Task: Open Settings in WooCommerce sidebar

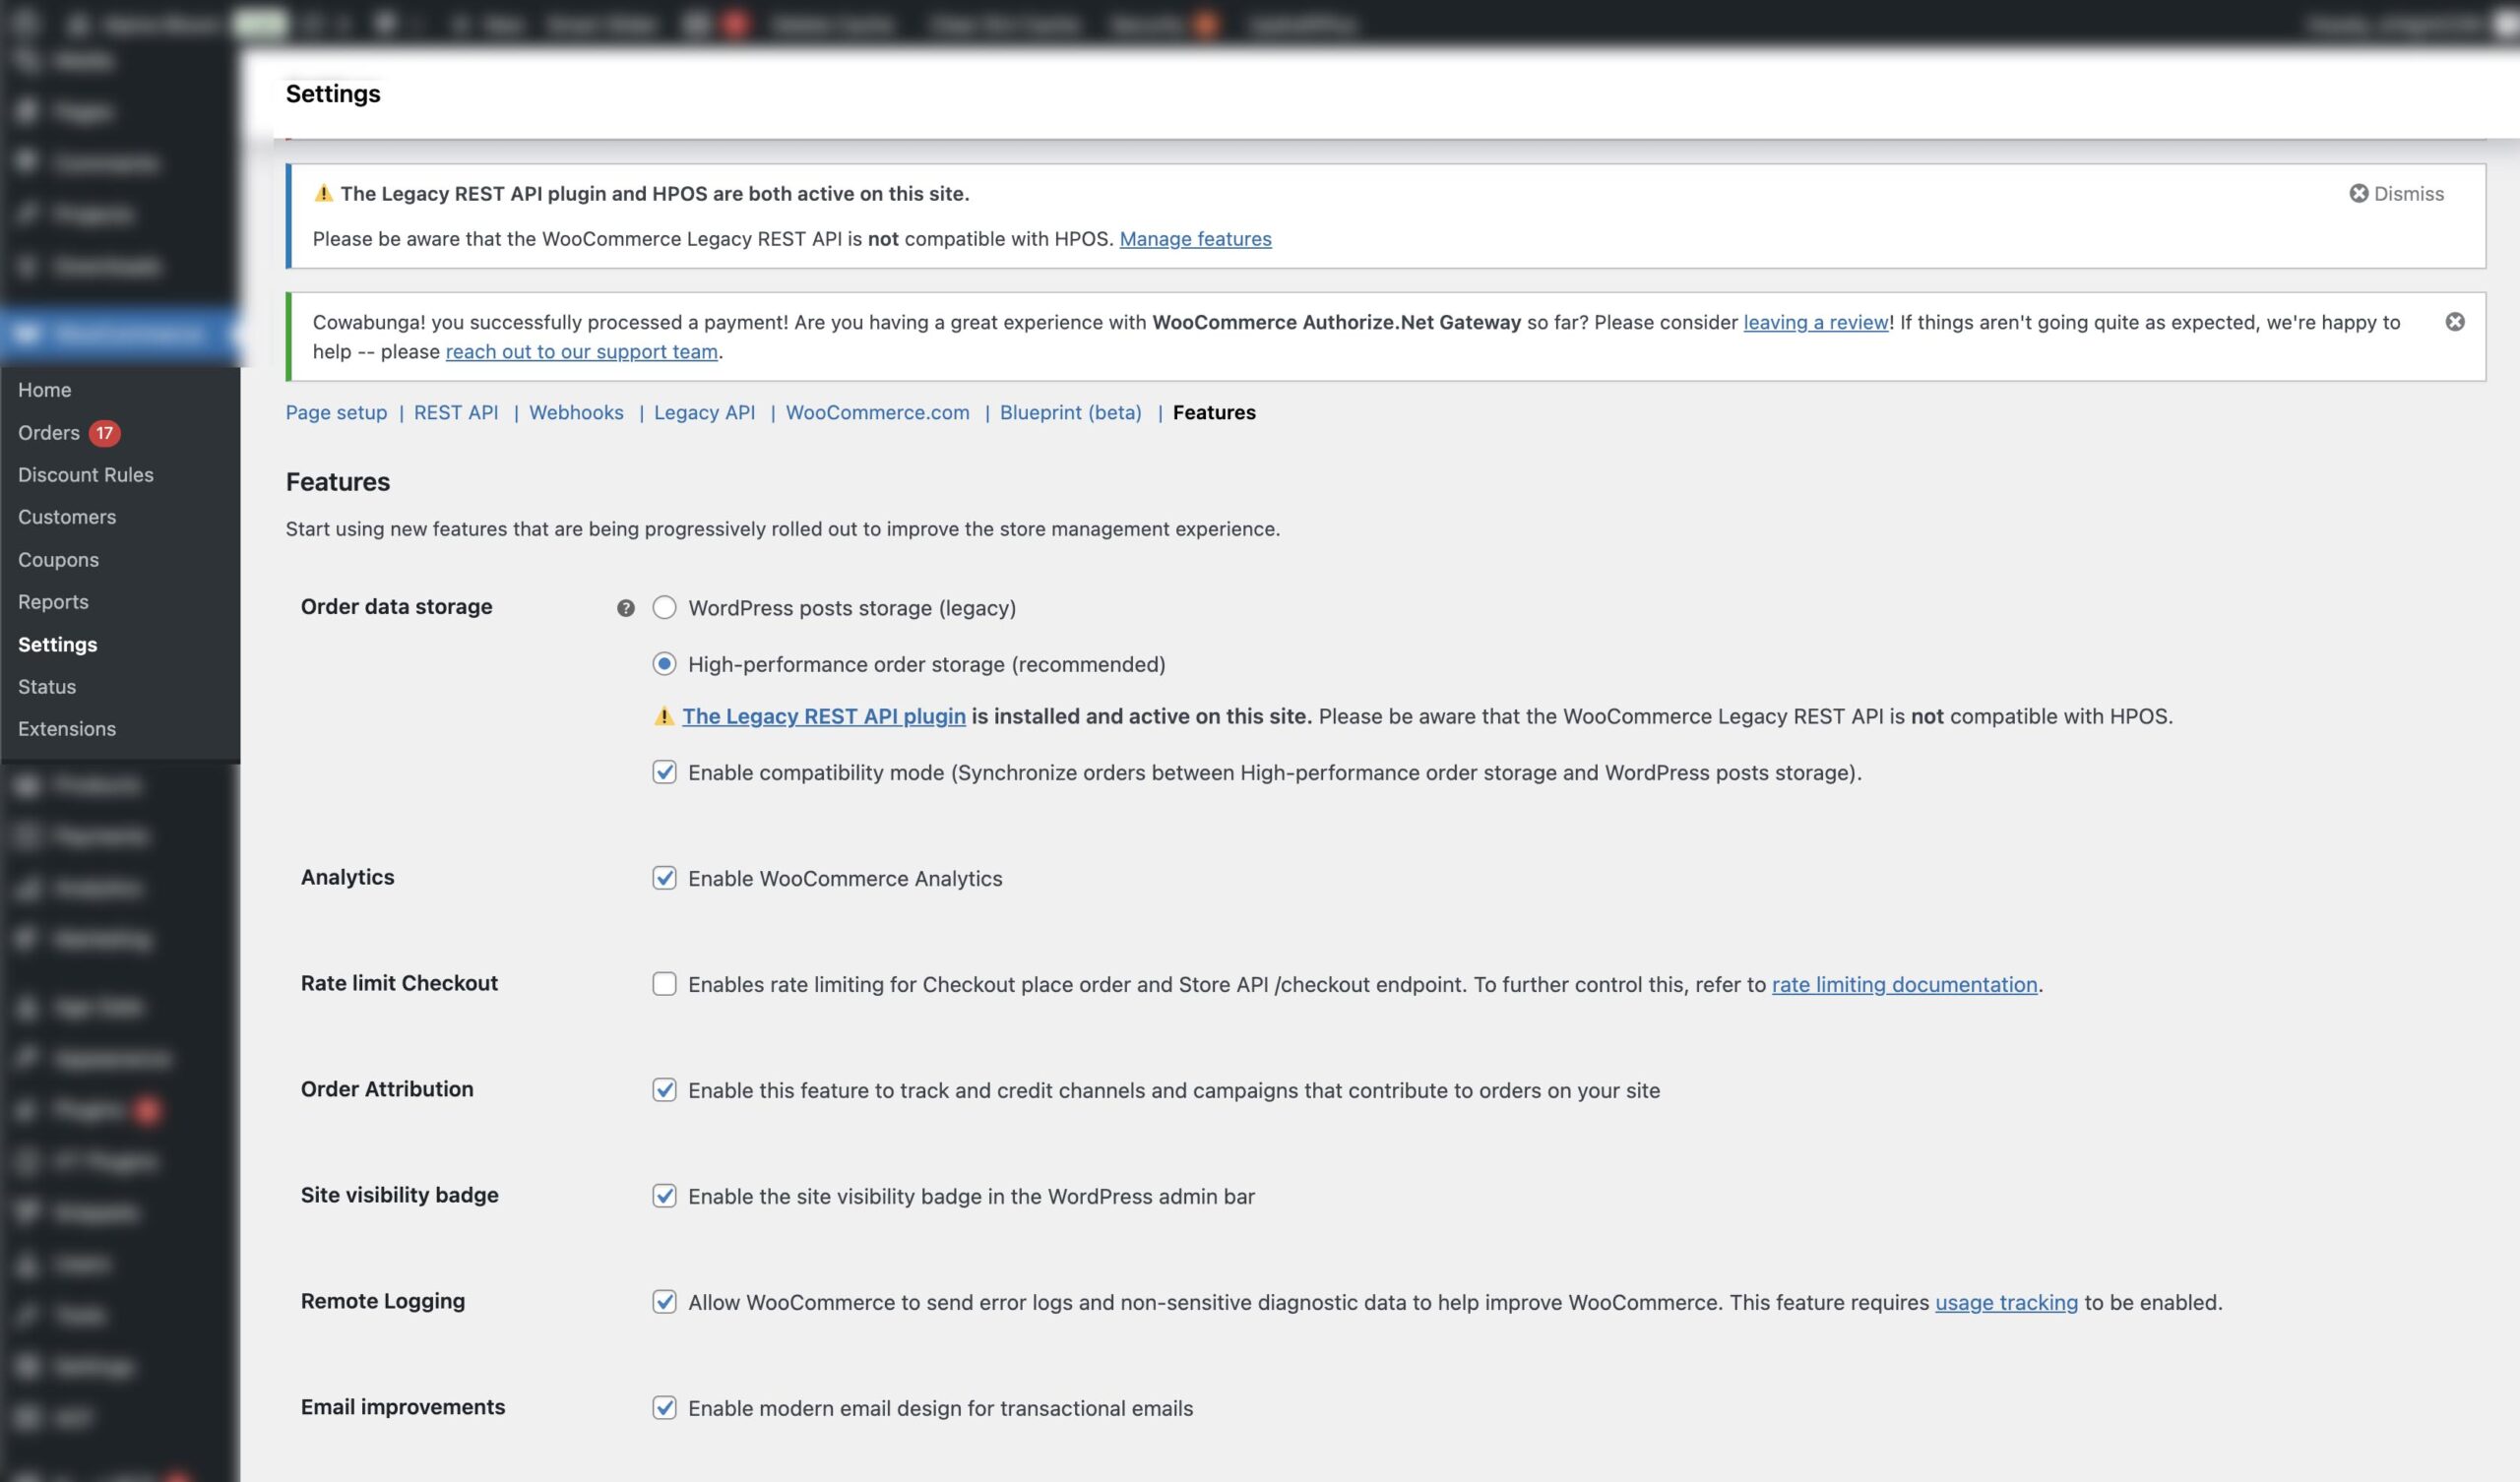Action: click(x=57, y=644)
